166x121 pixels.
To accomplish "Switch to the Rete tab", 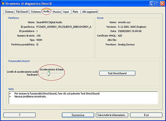I will pos(75,12).
